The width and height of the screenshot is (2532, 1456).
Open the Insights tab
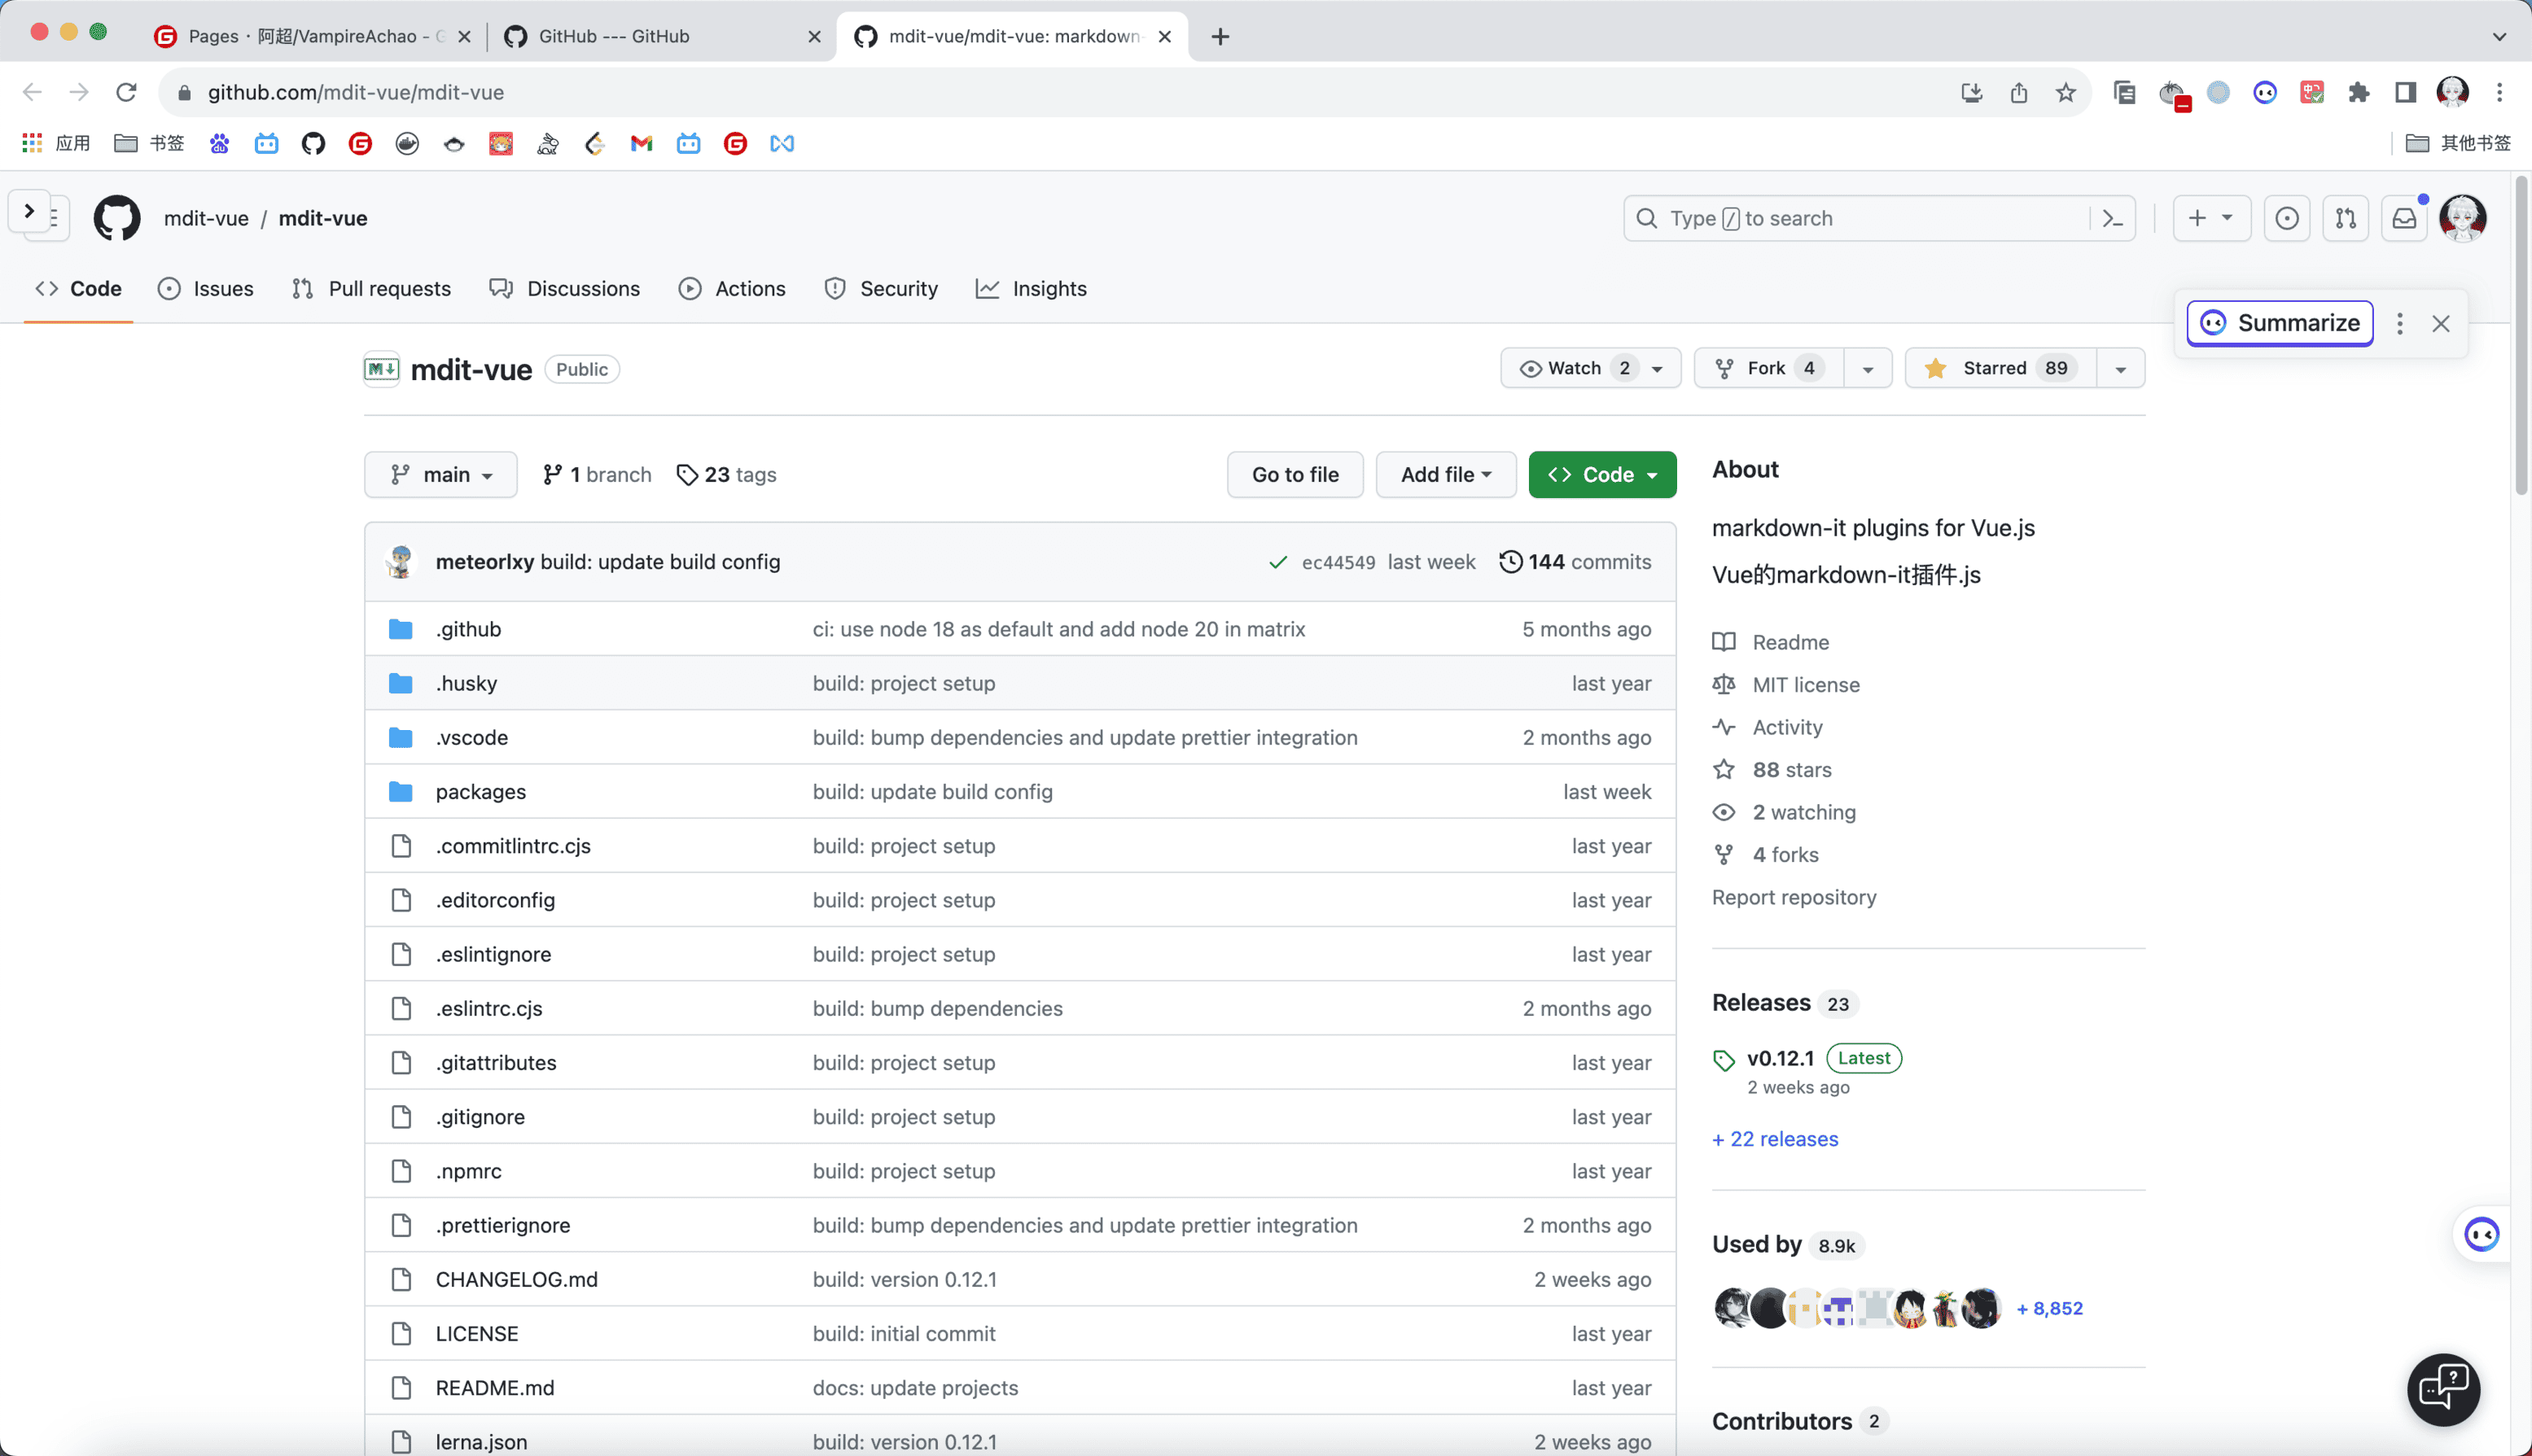pos(1032,289)
